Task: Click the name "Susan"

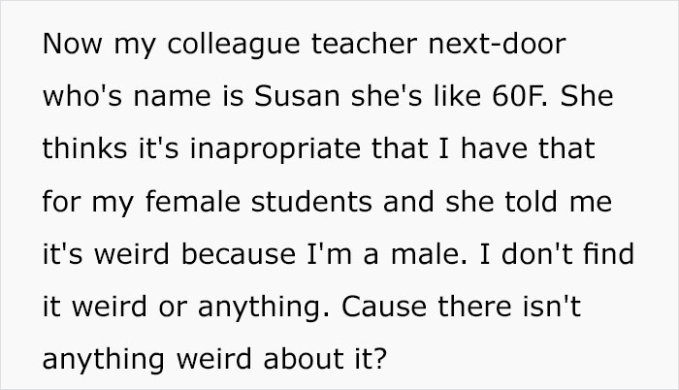Action: click(297, 96)
